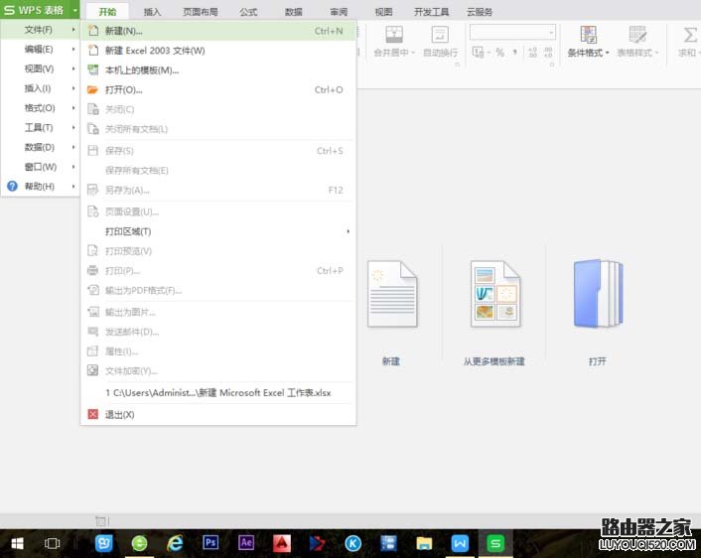The image size is (701, 558).
Task: Launch Photoshop from the taskbar
Action: [210, 544]
